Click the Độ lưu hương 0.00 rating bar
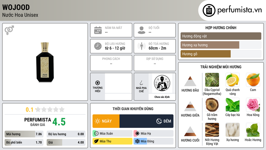The image size is (266, 150). (x=66, y=134)
